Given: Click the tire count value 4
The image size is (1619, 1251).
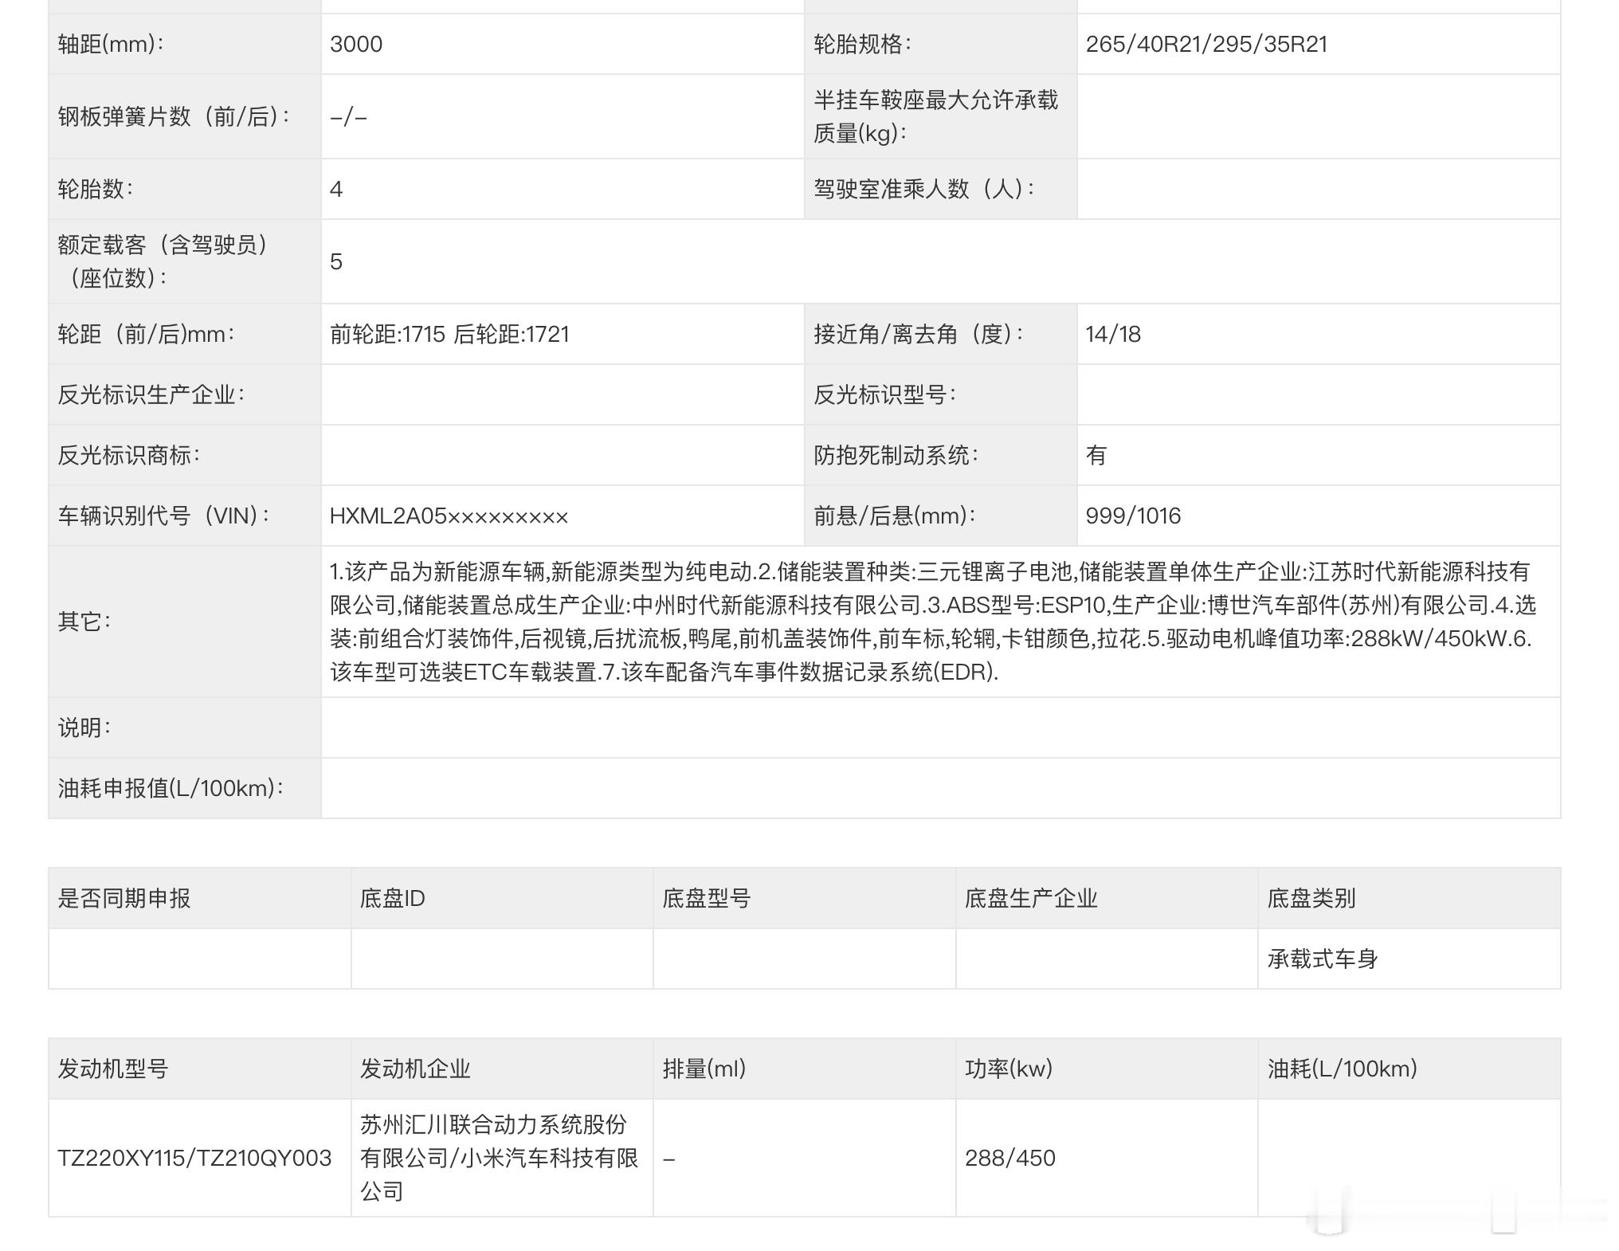Looking at the screenshot, I should point(335,189).
